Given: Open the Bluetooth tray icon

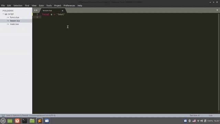Looking at the screenshot, I should pos(190,121).
